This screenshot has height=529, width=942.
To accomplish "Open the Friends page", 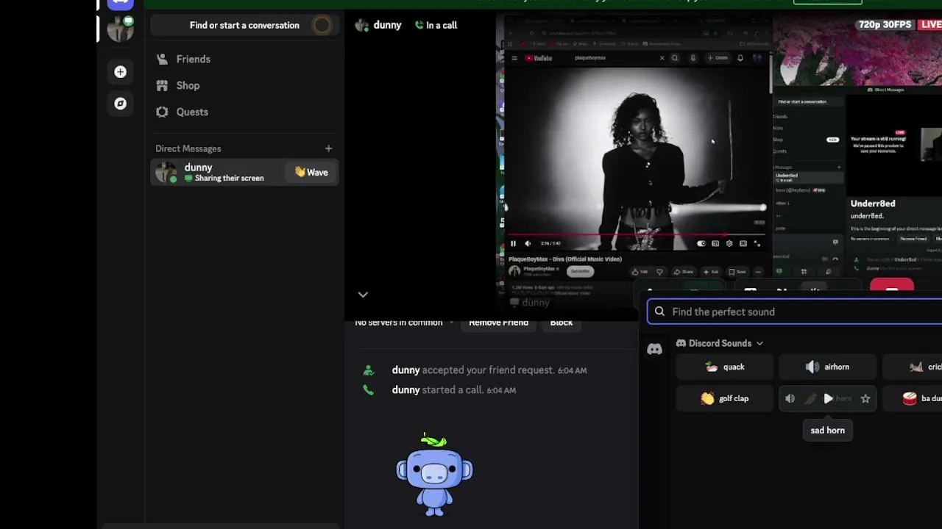I will tap(244, 59).
